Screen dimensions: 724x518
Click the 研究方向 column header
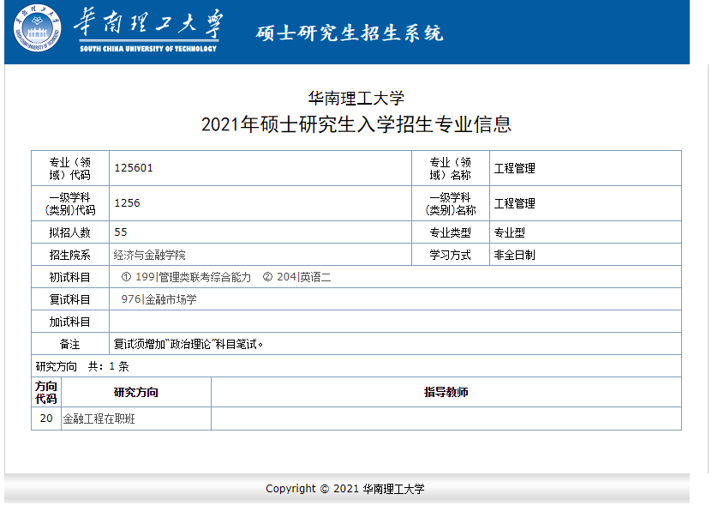[136, 392]
